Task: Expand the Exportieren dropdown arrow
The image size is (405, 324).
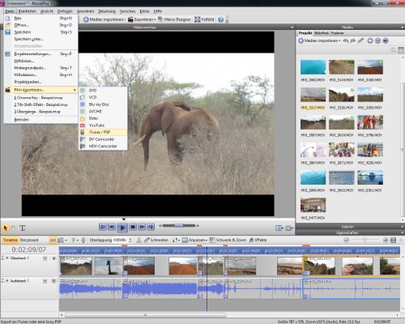Action: pyautogui.click(x=155, y=19)
